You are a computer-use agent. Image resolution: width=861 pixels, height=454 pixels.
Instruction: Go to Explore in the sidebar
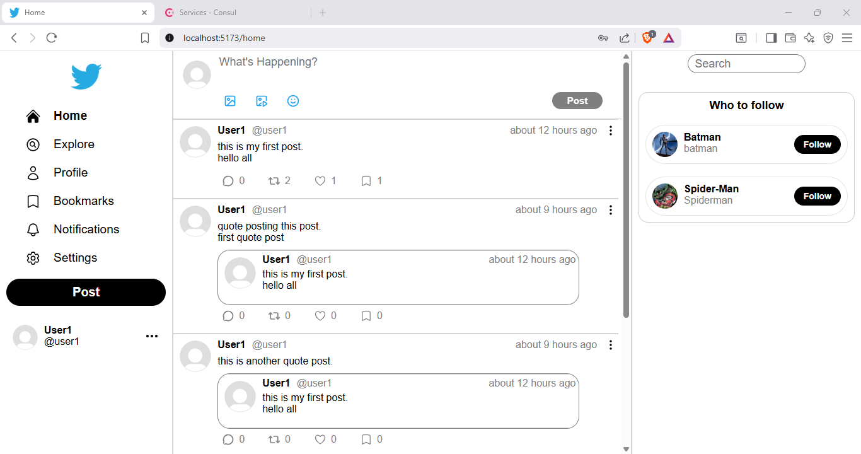(73, 144)
